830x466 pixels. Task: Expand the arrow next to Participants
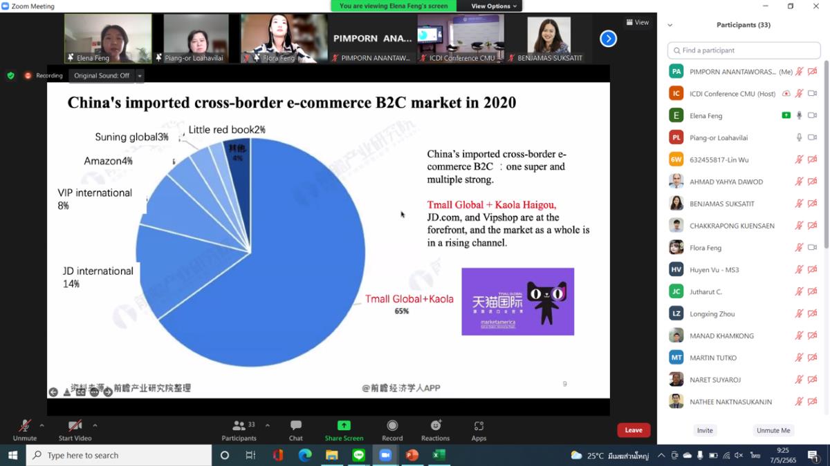(x=268, y=425)
